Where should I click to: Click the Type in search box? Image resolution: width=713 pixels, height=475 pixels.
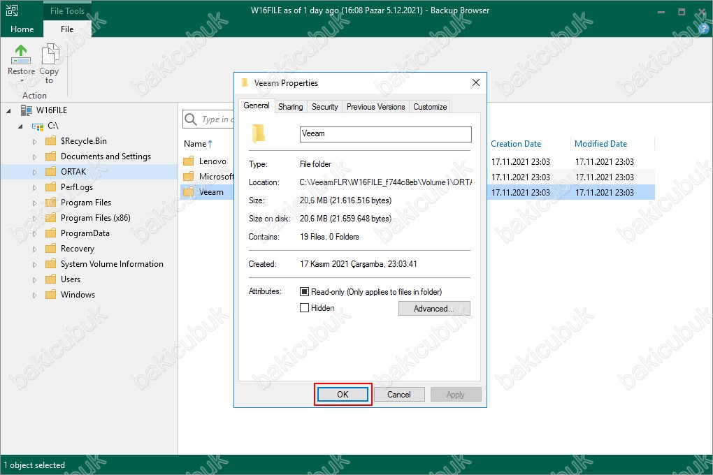pos(209,119)
